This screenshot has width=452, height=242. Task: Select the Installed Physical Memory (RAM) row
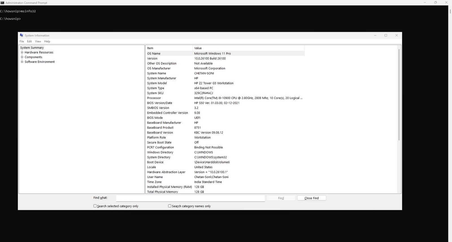[225, 187]
